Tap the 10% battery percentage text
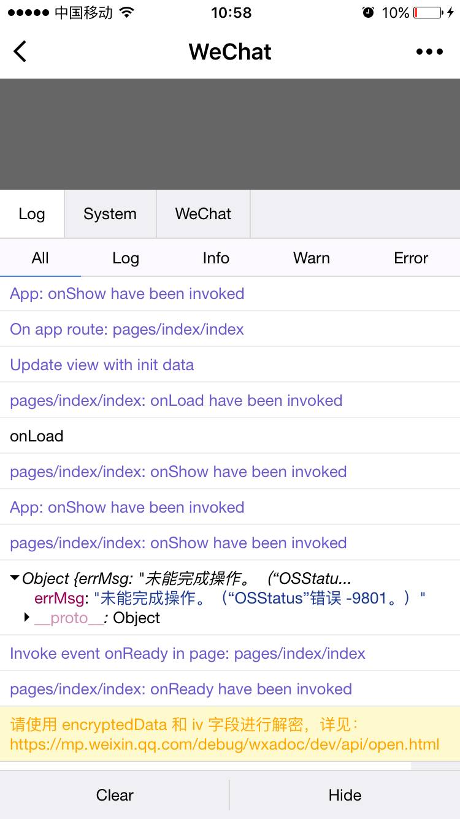Viewport: 460px width, 819px height. (x=396, y=12)
